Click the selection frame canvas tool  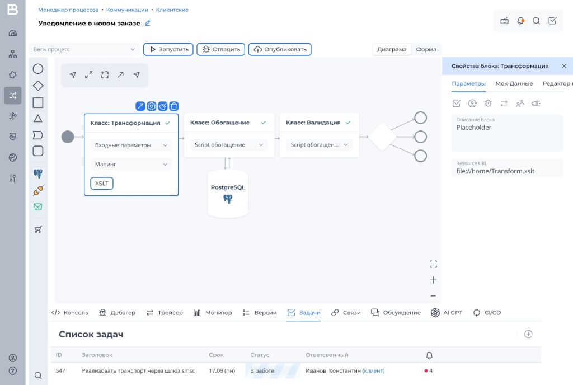pyautogui.click(x=105, y=75)
